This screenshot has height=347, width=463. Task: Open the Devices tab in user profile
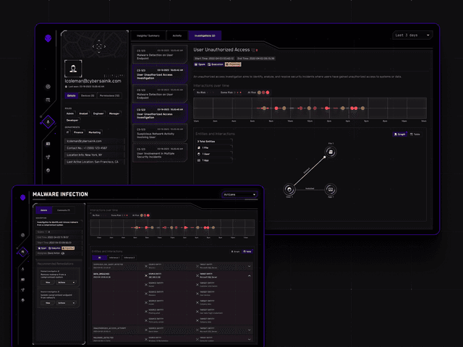[88, 95]
